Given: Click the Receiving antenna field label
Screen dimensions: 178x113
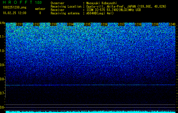Looking at the screenshot, I should (x=65, y=13).
